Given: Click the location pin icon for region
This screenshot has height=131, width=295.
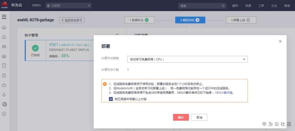Looking at the screenshot, I should click(48, 6).
